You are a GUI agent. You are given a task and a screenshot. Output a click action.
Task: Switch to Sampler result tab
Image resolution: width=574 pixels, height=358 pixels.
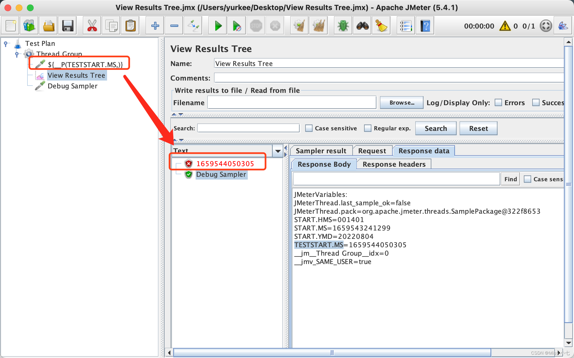(321, 151)
